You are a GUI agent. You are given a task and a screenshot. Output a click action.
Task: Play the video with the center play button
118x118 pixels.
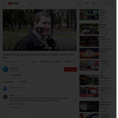pos(40,30)
